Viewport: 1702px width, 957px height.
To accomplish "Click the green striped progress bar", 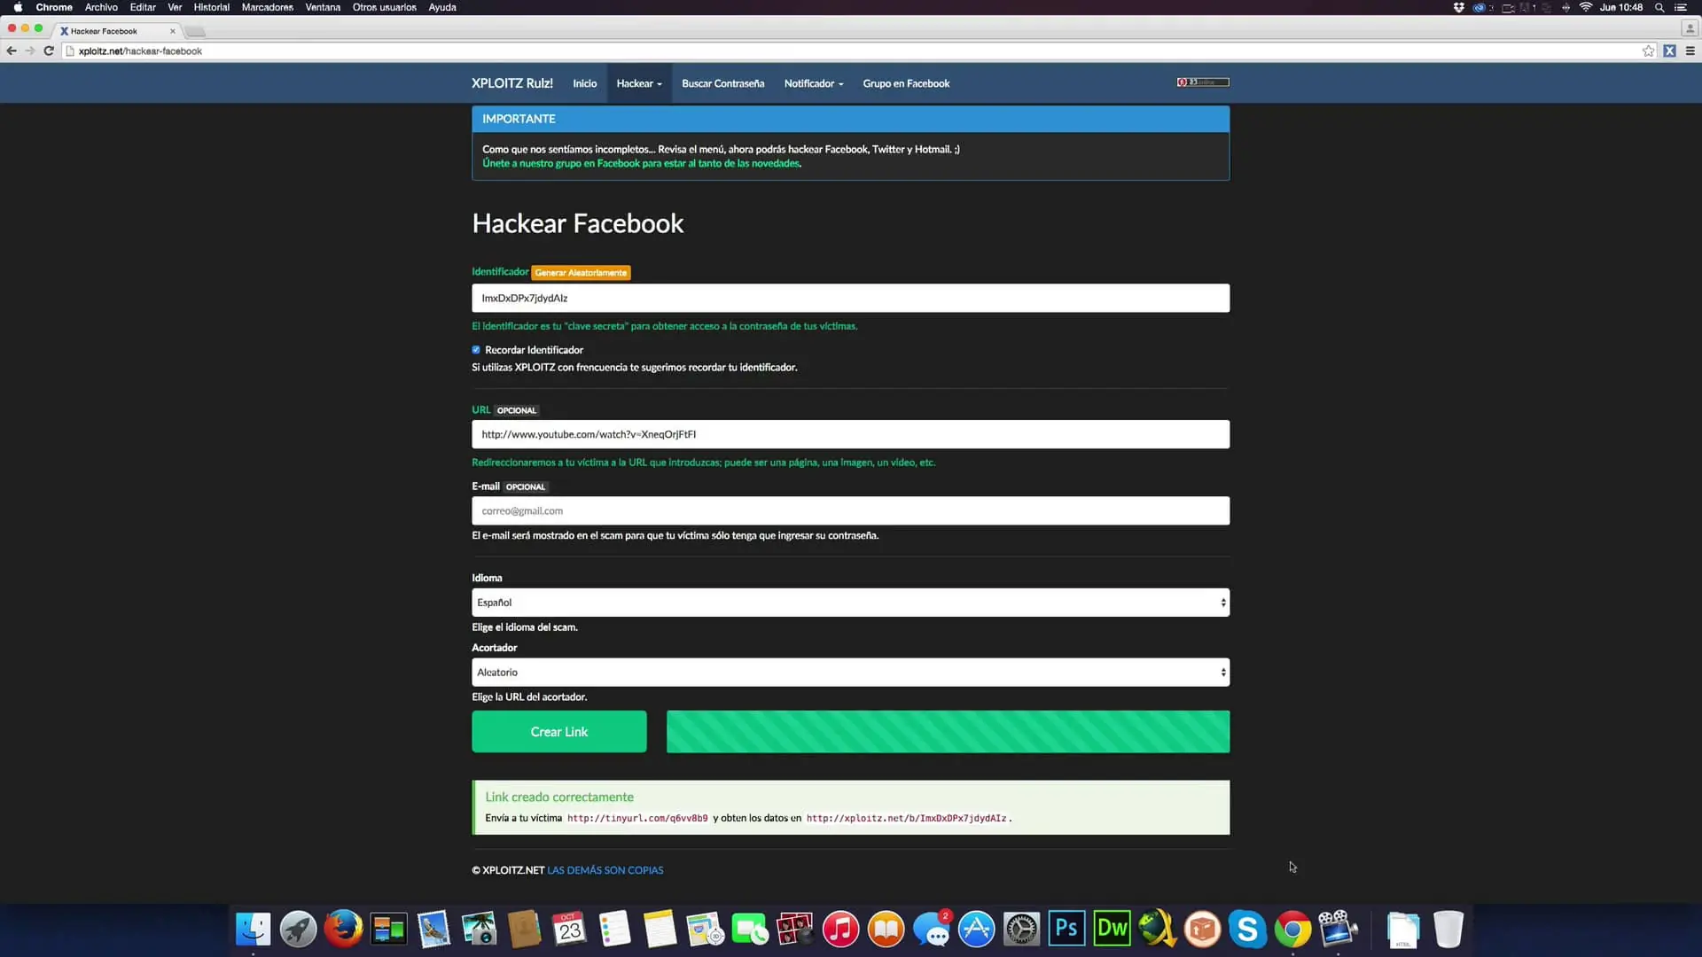I will (948, 732).
